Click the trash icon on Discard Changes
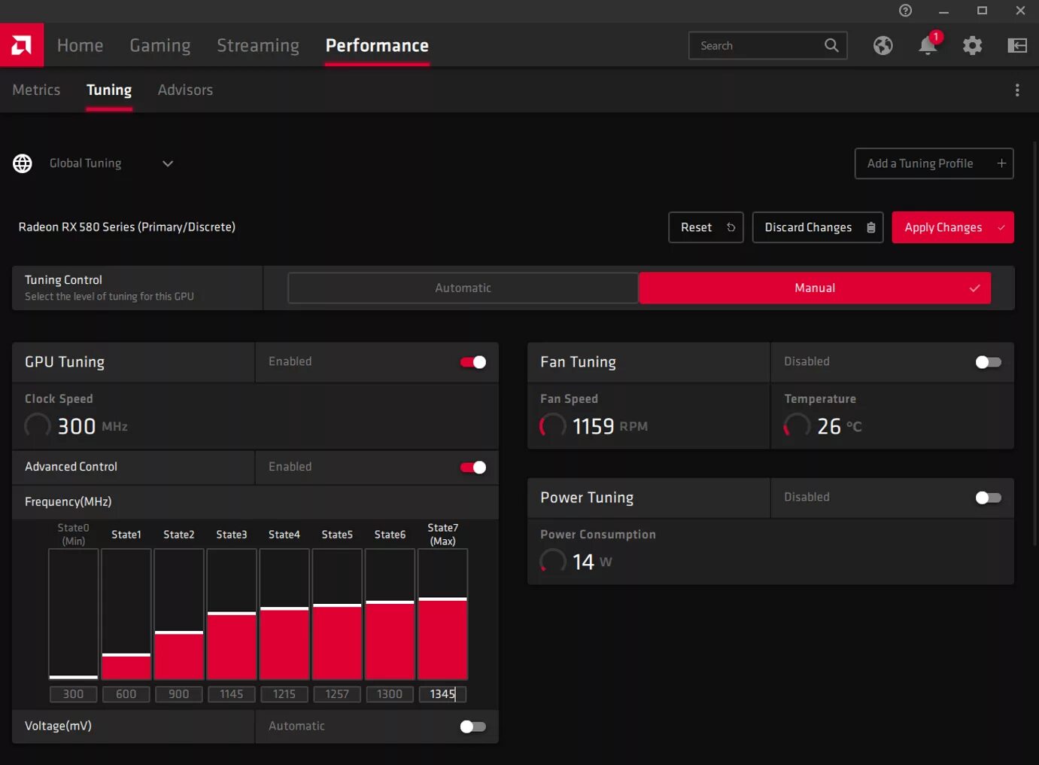The width and height of the screenshot is (1039, 765). point(870,227)
